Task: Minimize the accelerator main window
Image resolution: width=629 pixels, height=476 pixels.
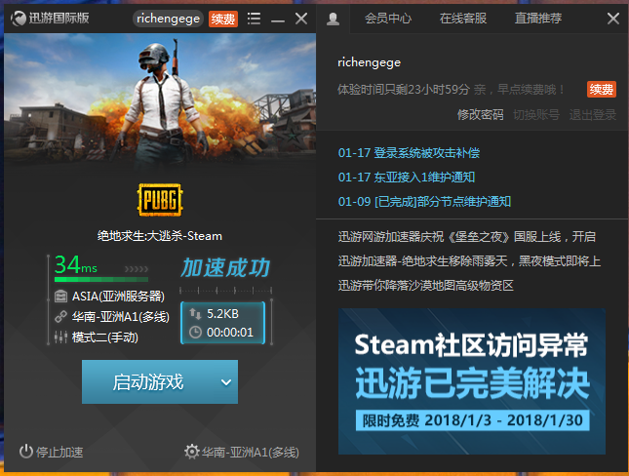Action: (x=278, y=19)
